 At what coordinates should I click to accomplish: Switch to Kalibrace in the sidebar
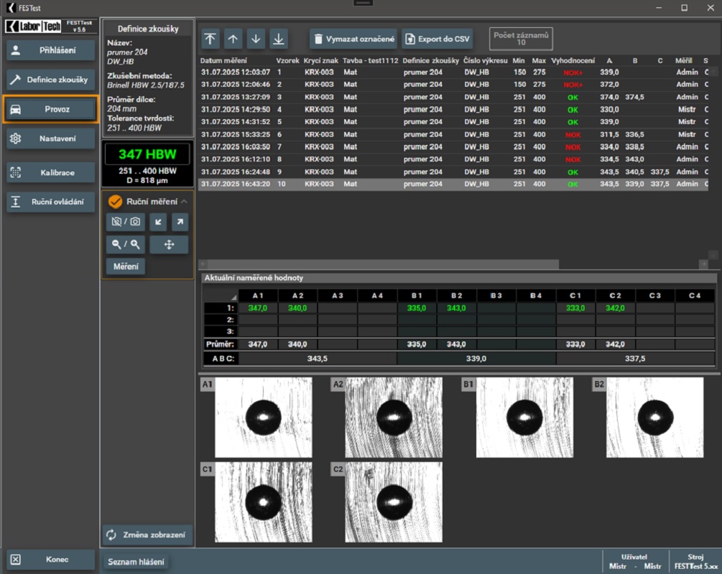(50, 173)
